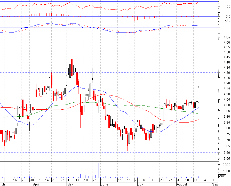This screenshot has height=186, width=231.
Task: Click the 3.70 price axis label
Action: click(x=227, y=140)
